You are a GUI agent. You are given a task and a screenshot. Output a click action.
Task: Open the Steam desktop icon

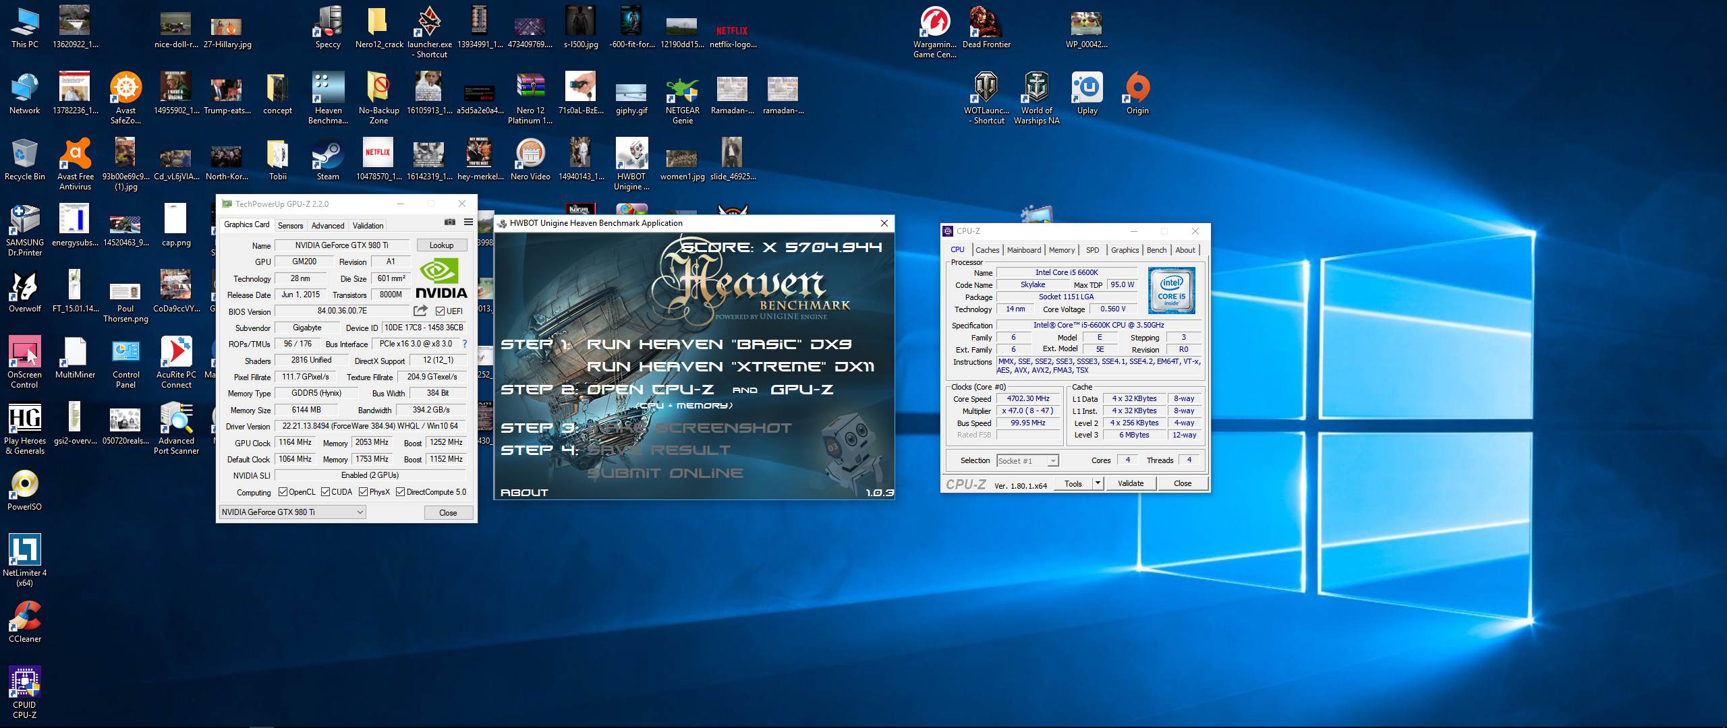(x=328, y=159)
